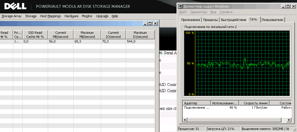
Task: Close the inner performance table window
Action: [x=155, y=24]
